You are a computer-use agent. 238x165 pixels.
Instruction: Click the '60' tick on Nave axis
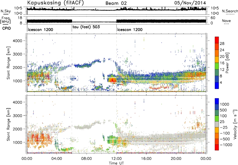click(213, 18)
